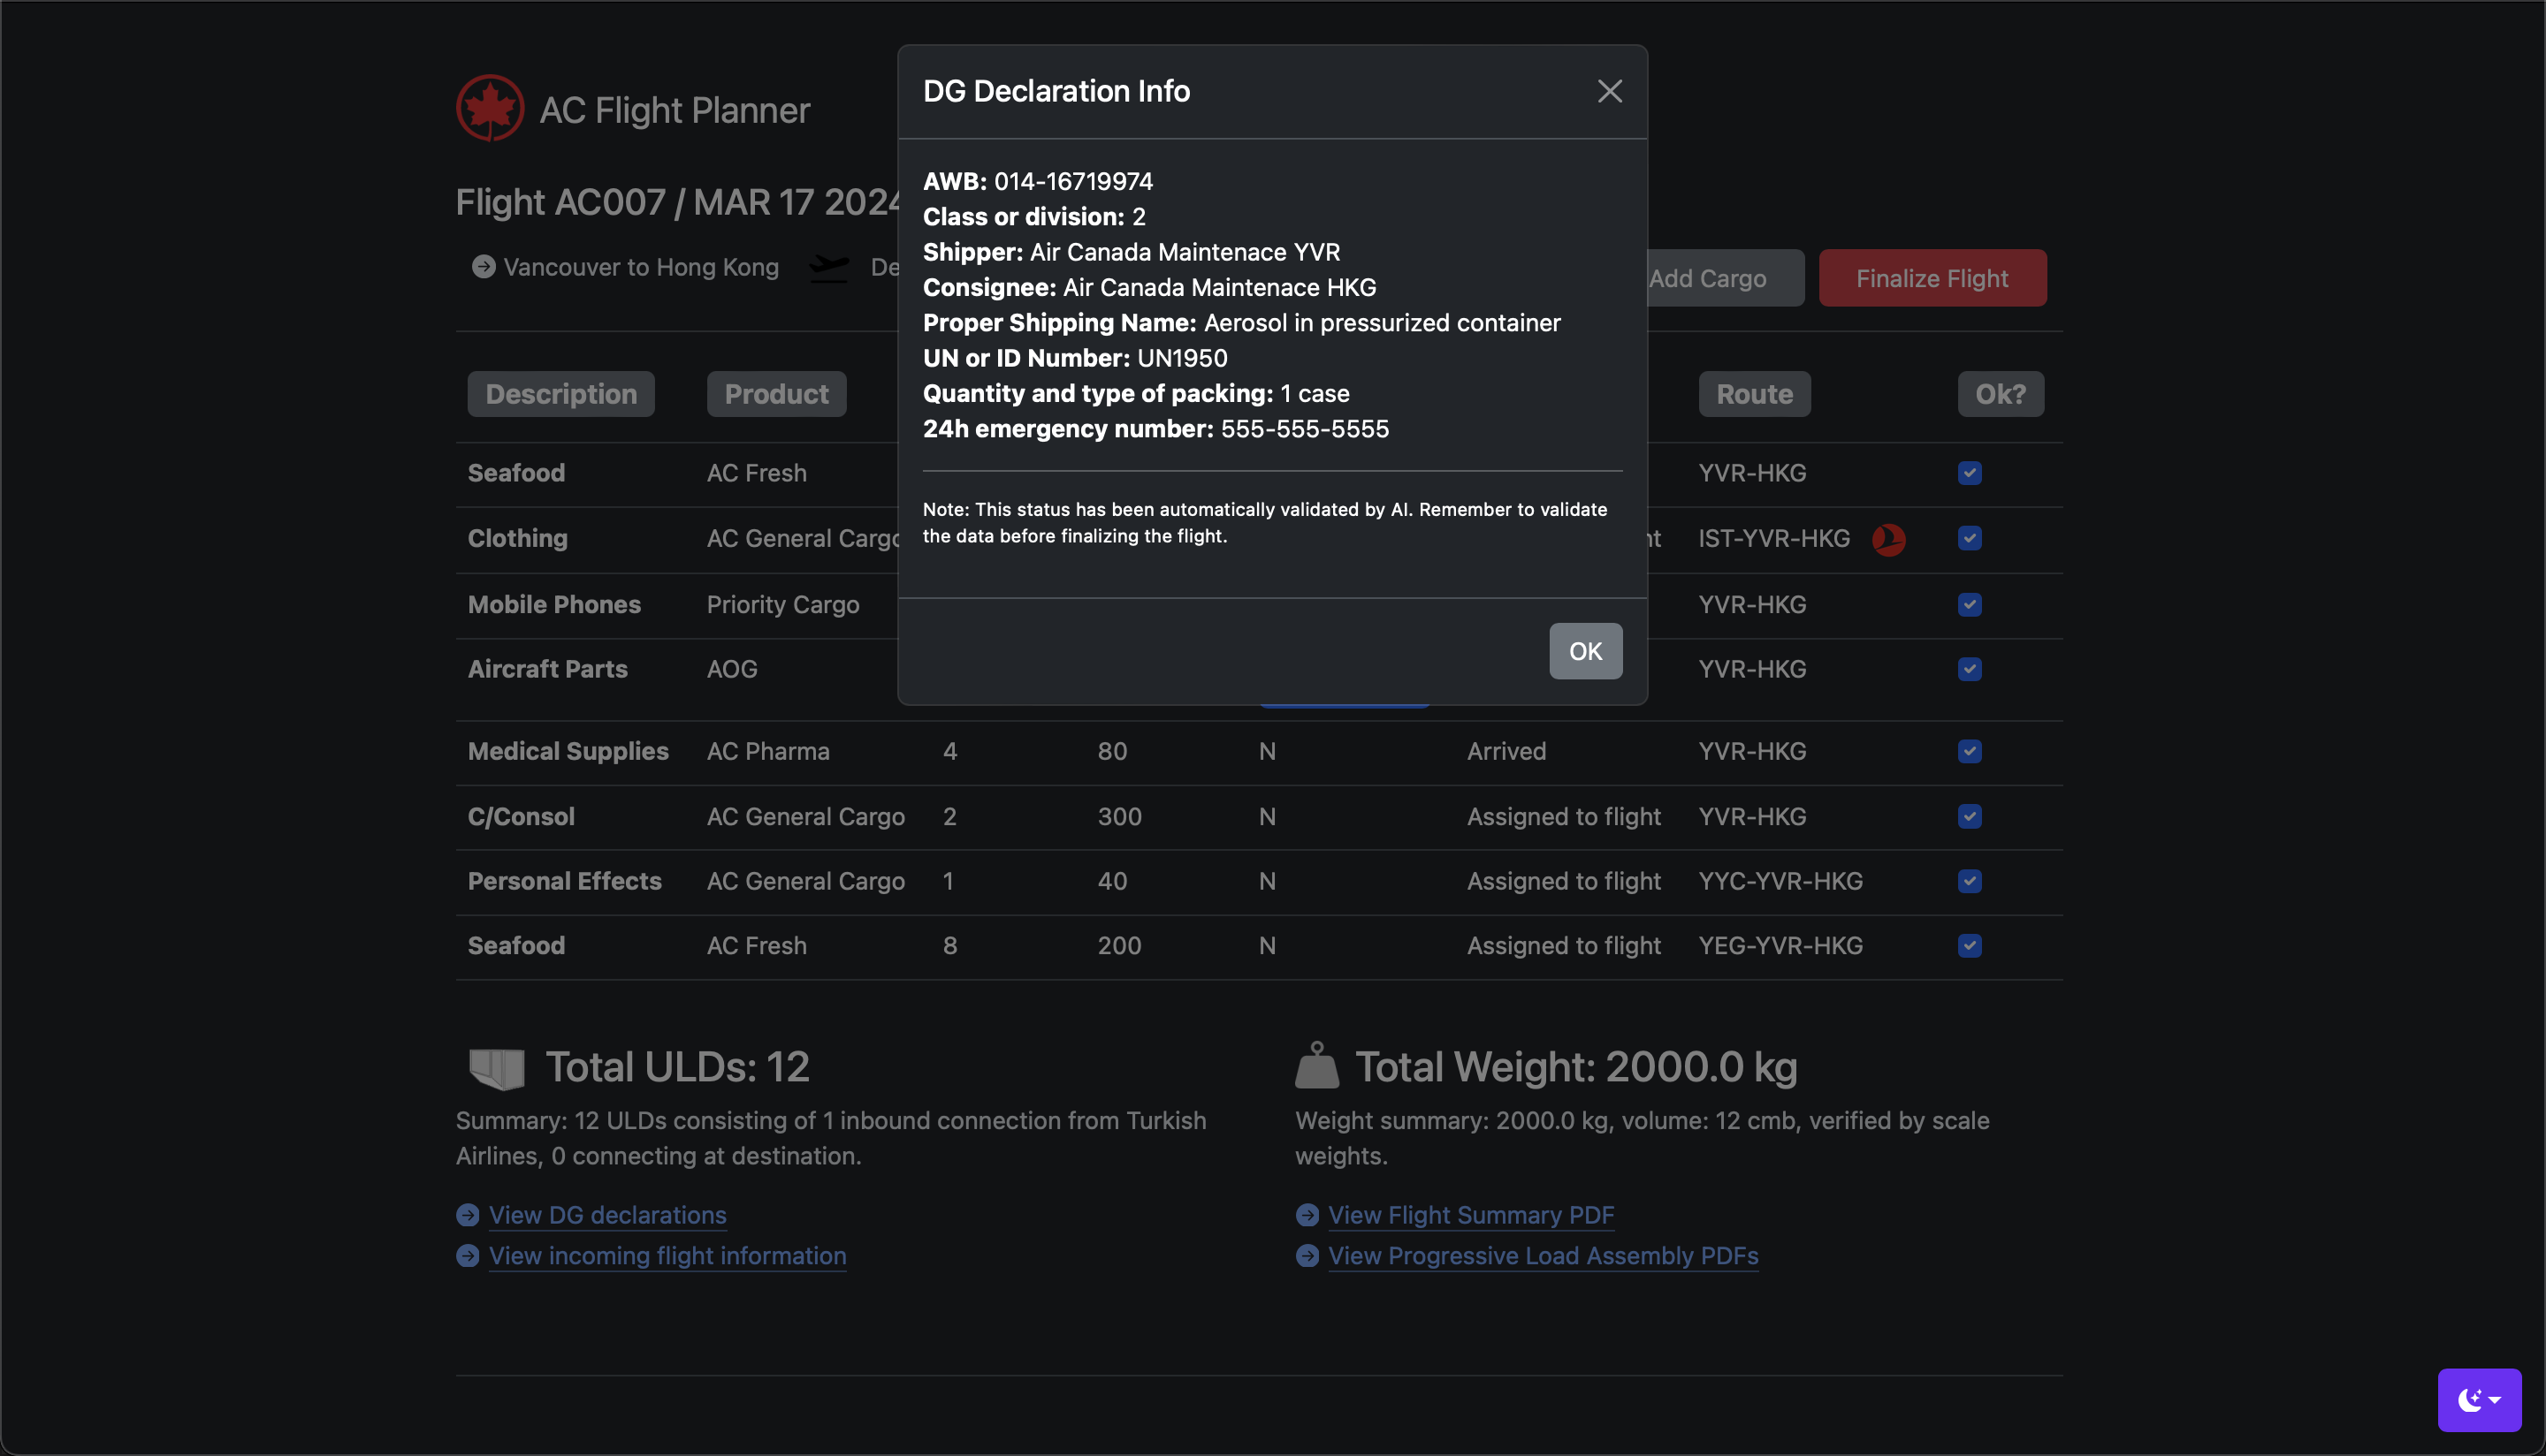Viewport: 2546px width, 1456px height.
Task: Click the weight icon beside Total Weight
Action: point(1315,1066)
